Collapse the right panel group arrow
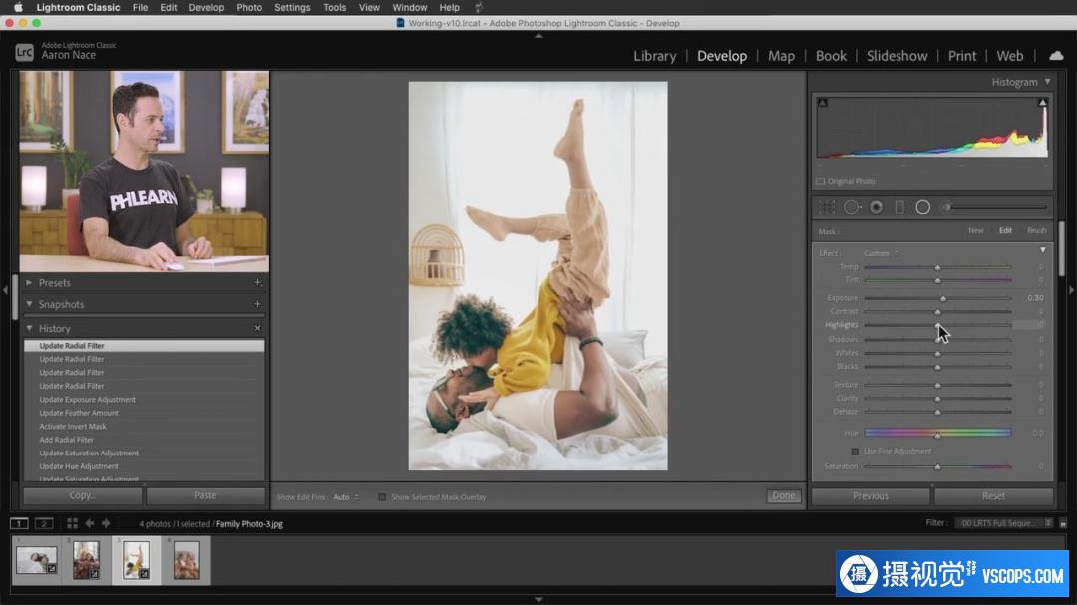The height and width of the screenshot is (605, 1077). (x=1071, y=290)
